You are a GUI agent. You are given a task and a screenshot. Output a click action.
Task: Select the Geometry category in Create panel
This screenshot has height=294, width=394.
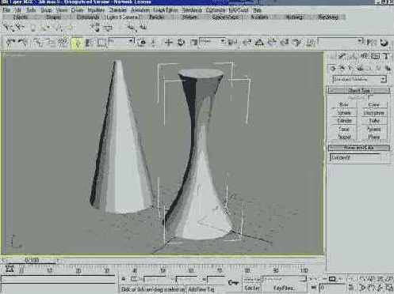tap(333, 68)
